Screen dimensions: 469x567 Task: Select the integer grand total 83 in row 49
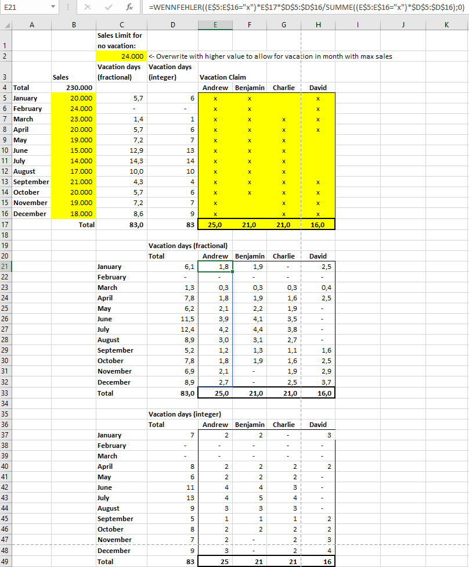173,562
